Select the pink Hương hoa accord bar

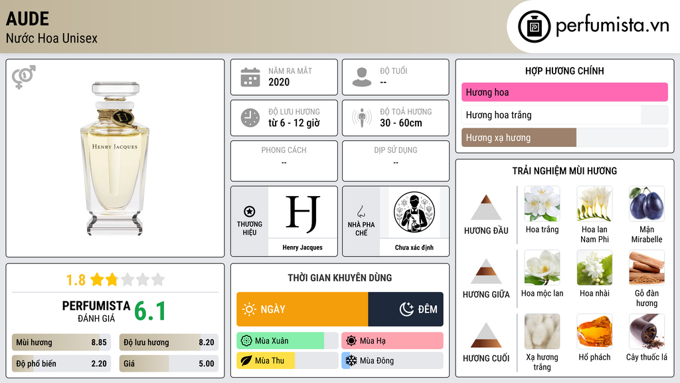(564, 92)
